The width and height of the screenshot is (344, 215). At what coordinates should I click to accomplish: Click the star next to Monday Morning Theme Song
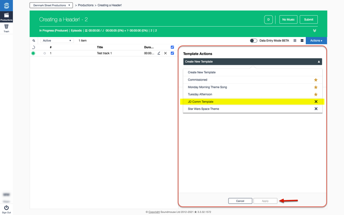pyautogui.click(x=316, y=87)
